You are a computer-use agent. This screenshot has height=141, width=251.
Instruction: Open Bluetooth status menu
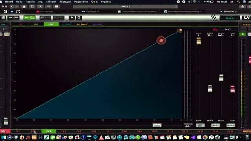click(189, 2)
